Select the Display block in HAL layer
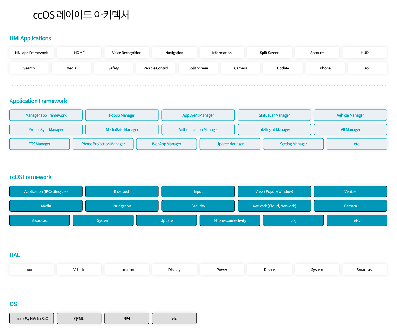The image size is (397, 333). pyautogui.click(x=174, y=269)
